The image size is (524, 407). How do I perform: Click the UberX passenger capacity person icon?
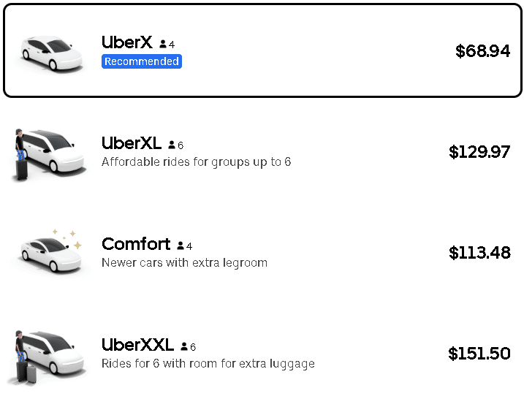[x=163, y=45]
